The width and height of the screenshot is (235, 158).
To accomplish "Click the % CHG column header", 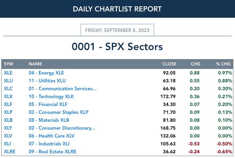I will click(223, 64).
